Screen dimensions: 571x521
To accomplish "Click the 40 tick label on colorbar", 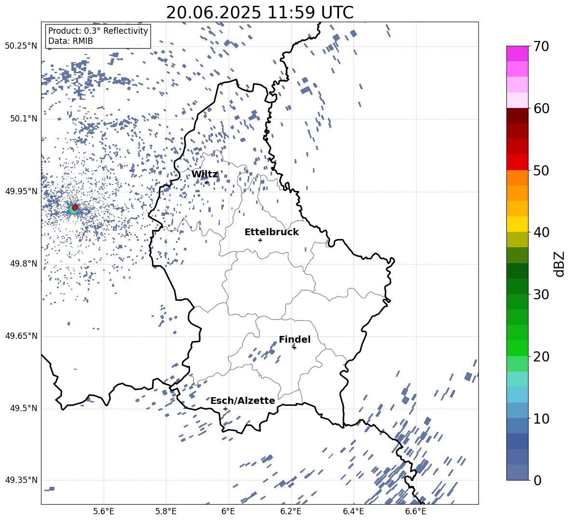I will click(541, 232).
